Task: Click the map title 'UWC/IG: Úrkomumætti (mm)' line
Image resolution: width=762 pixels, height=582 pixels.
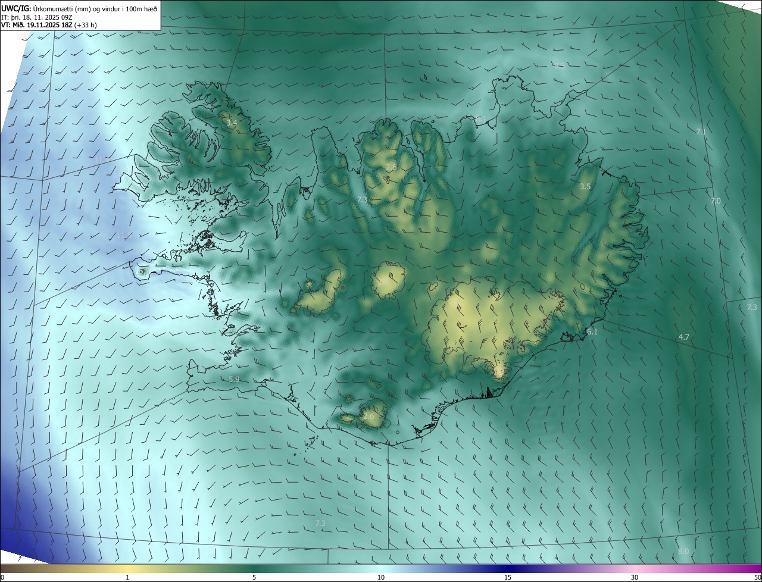Action: click(x=80, y=8)
